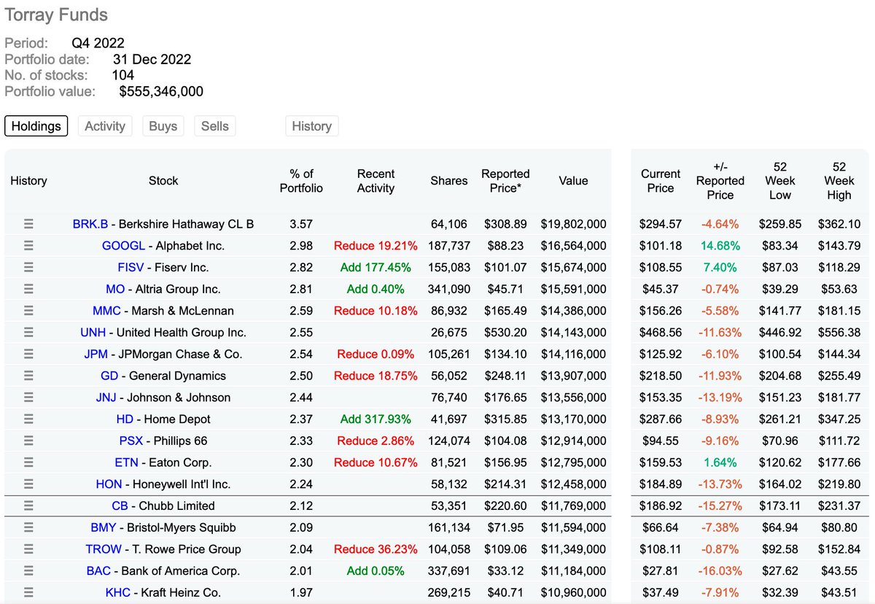Screen dimensions: 875x604
Task: Open history icon for General Dynamics row
Action: (x=28, y=376)
